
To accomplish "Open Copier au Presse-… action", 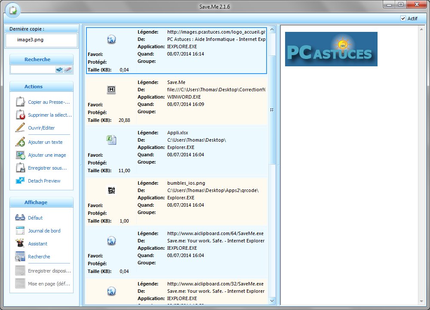I will tap(49, 102).
